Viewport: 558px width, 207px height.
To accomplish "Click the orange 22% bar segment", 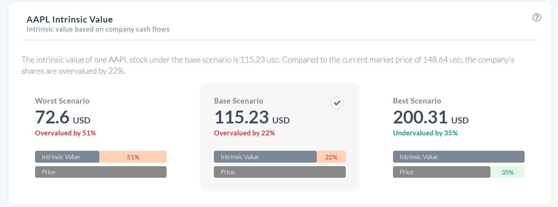I will click(331, 157).
